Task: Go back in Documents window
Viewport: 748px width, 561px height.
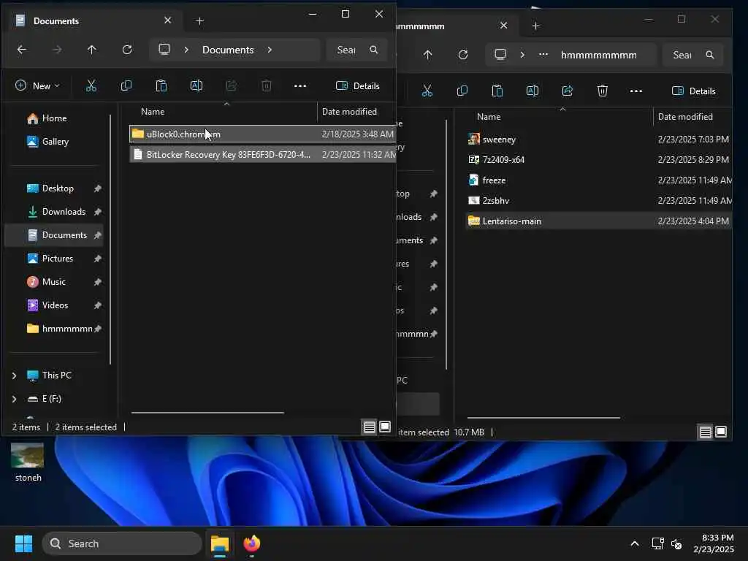Action: click(21, 50)
